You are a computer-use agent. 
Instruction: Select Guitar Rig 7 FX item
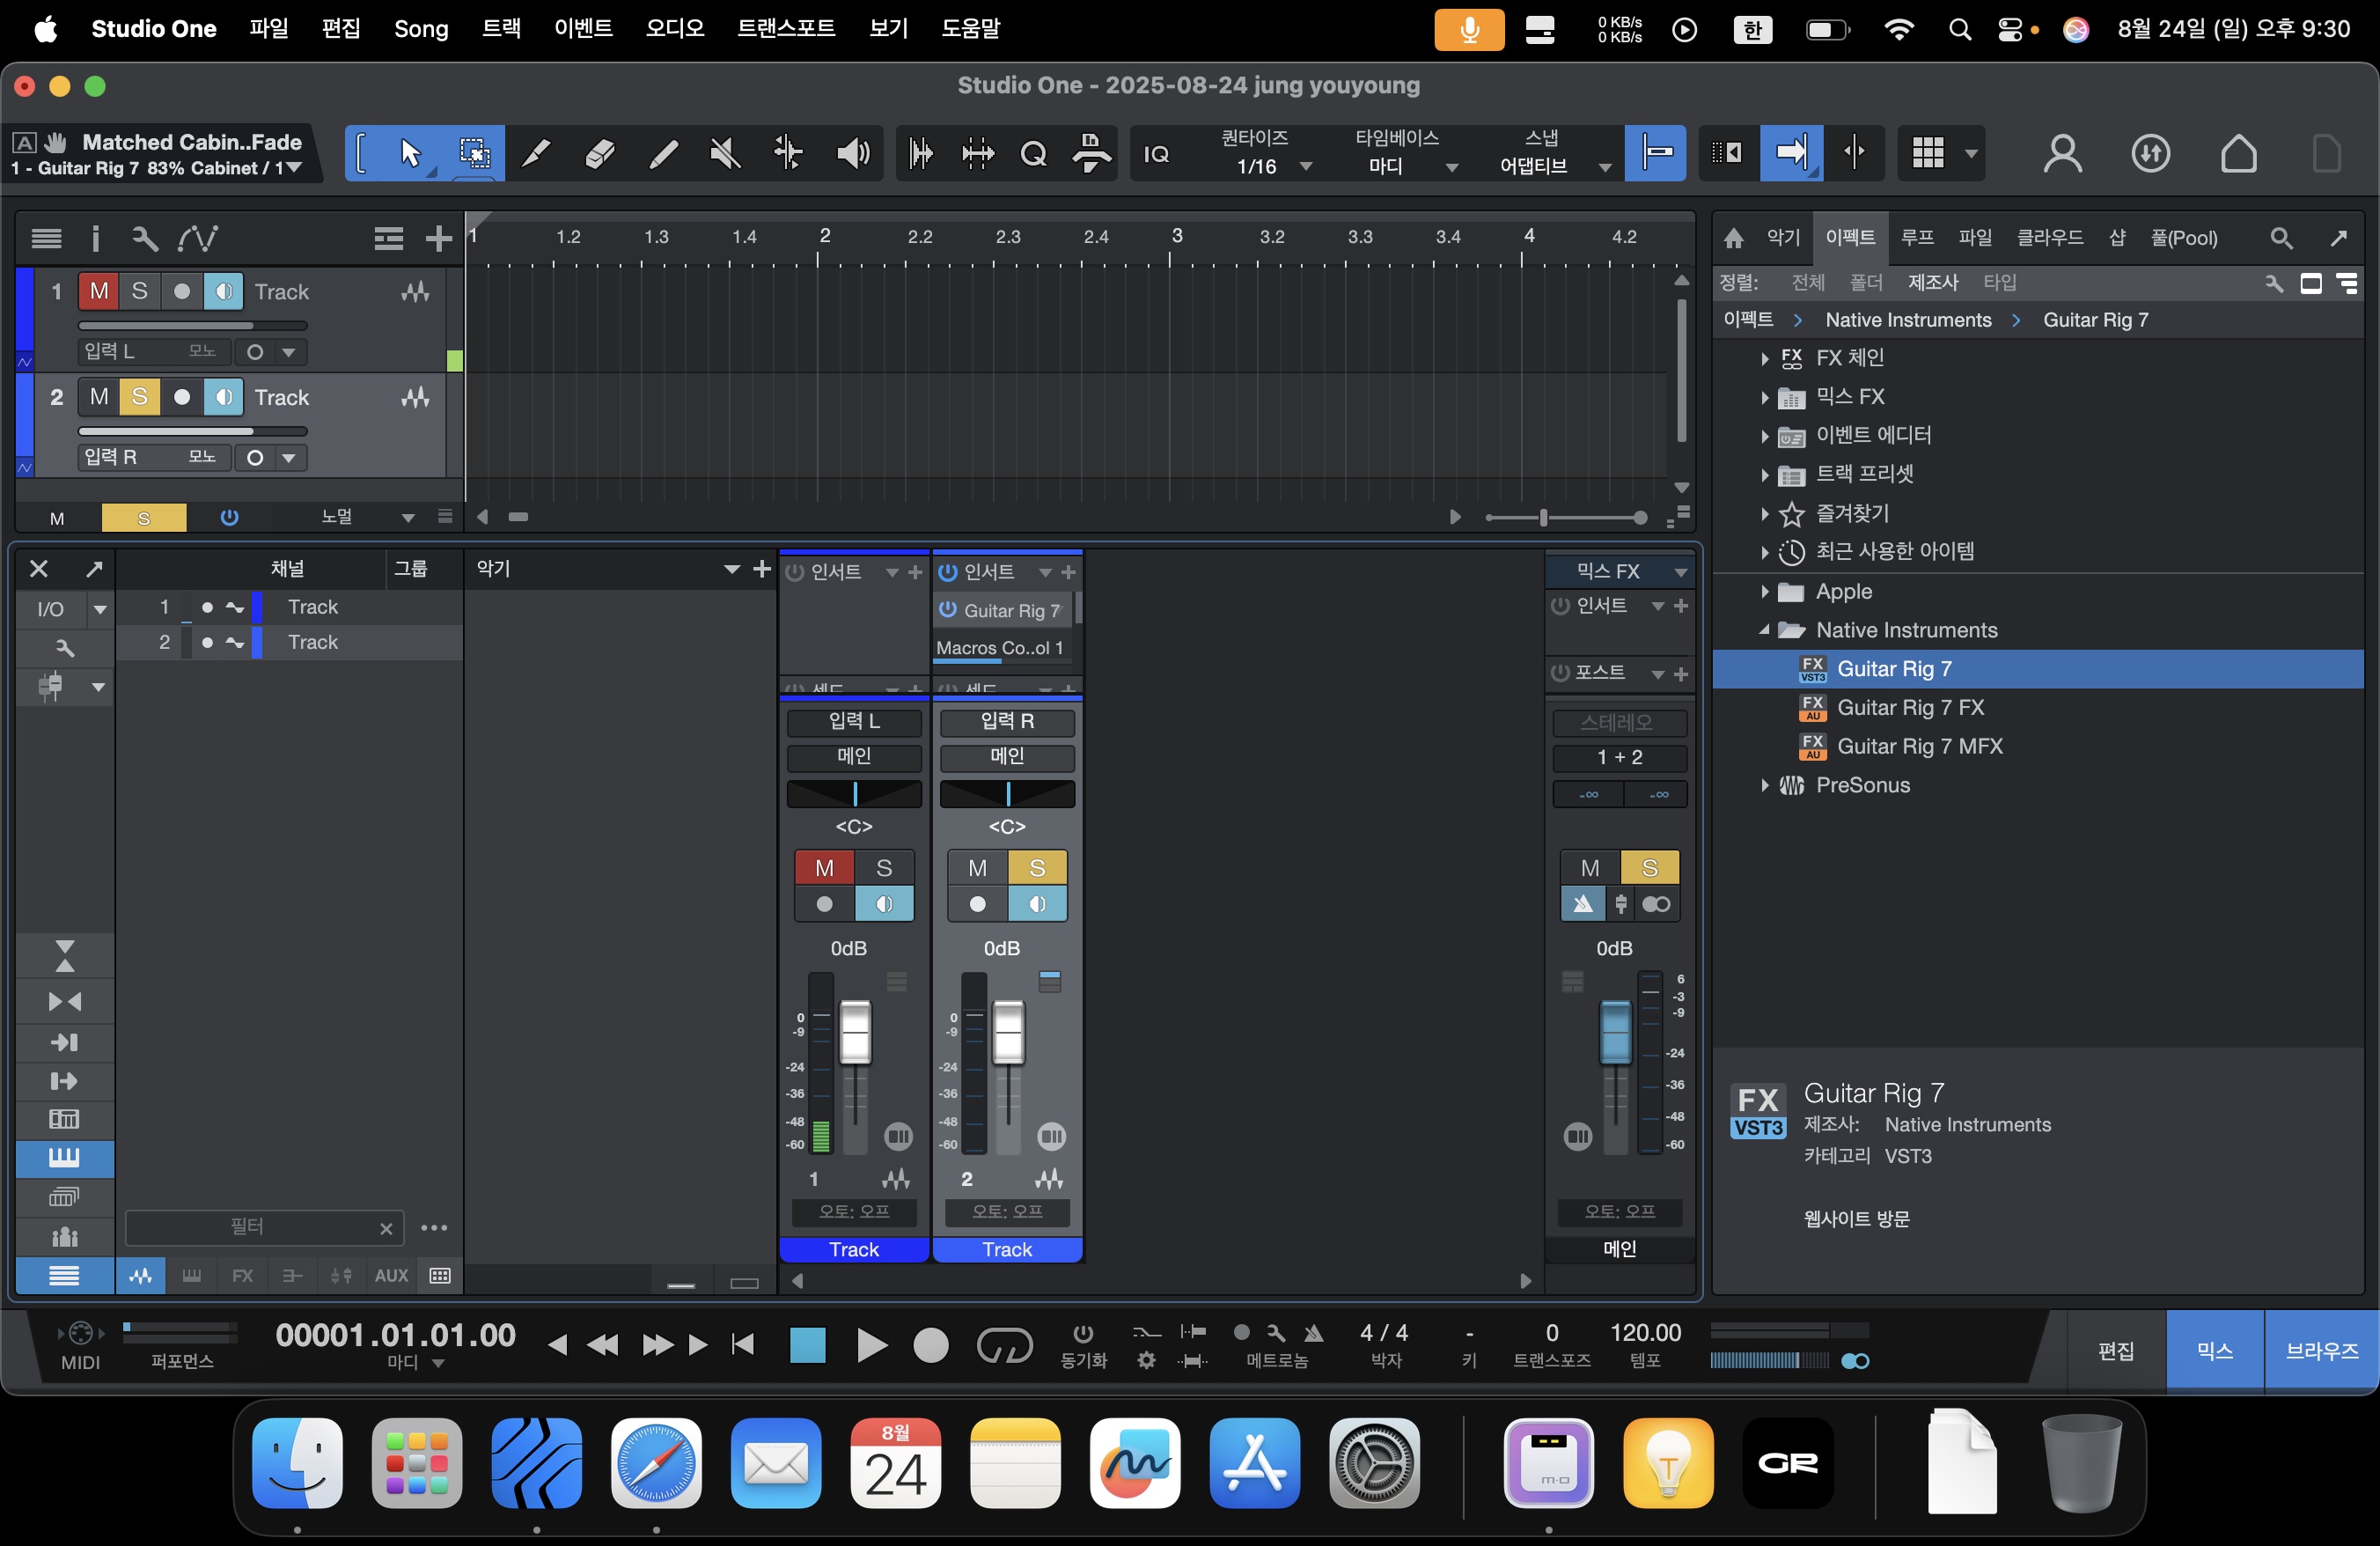[x=1910, y=707]
